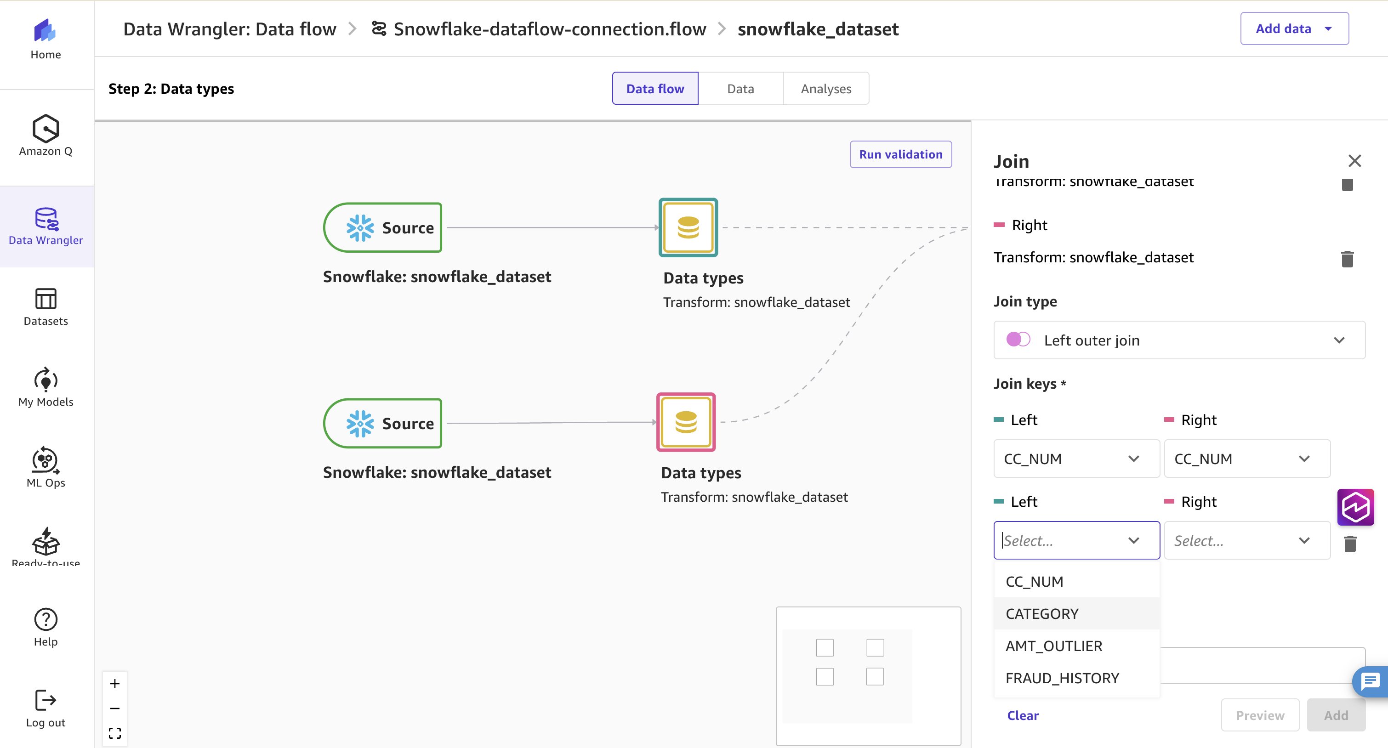The width and height of the screenshot is (1388, 748).
Task: Select the top Snowflake Source node
Action: tap(382, 227)
